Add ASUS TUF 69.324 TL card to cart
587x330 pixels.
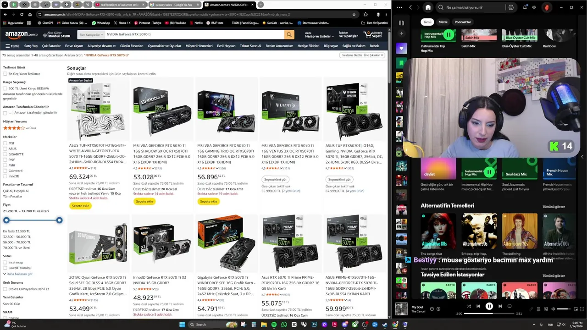coord(80,206)
